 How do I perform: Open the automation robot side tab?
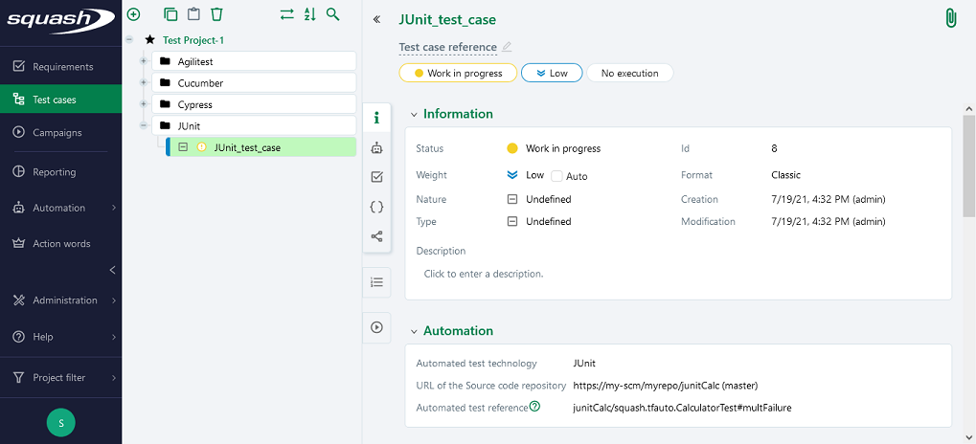[376, 147]
